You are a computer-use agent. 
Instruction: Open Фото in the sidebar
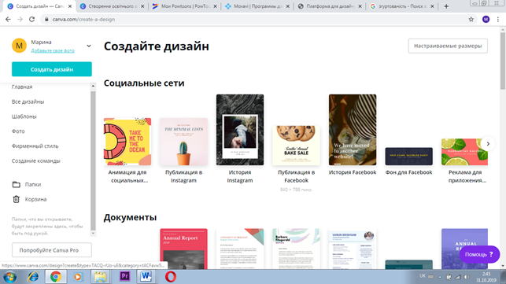pyautogui.click(x=18, y=131)
